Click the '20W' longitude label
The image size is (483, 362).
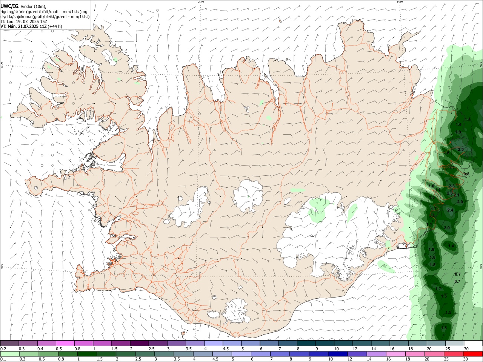(201, 2)
